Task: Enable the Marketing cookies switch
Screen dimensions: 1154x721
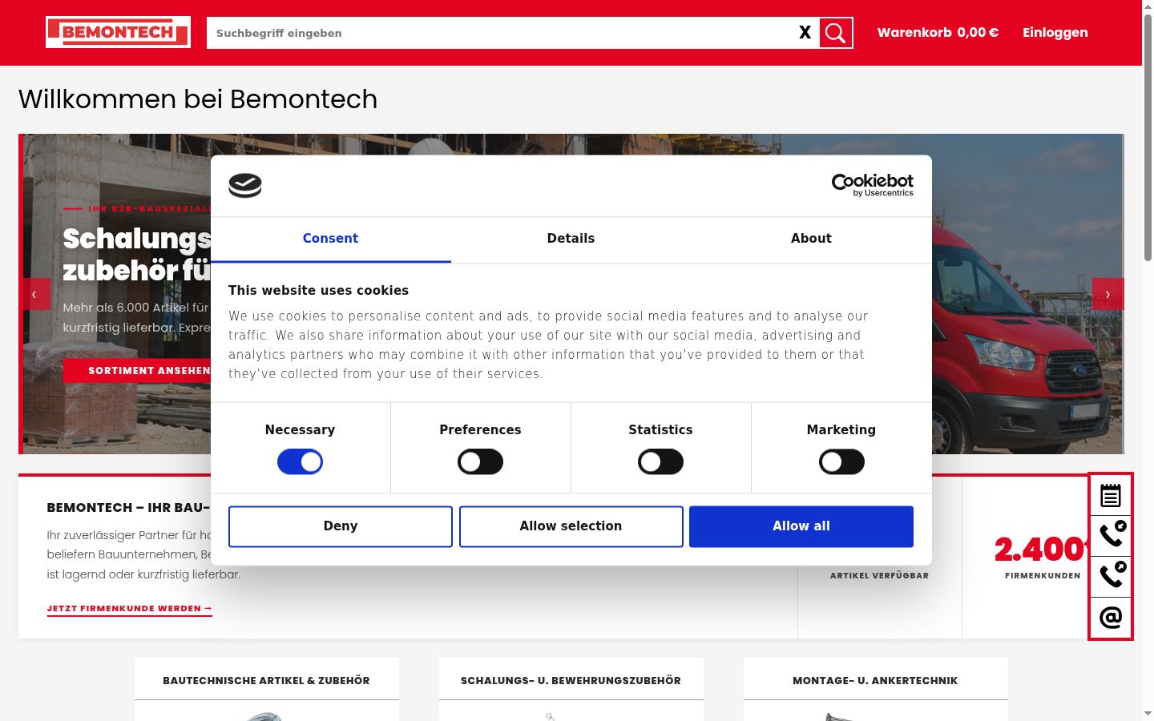Action: [841, 461]
